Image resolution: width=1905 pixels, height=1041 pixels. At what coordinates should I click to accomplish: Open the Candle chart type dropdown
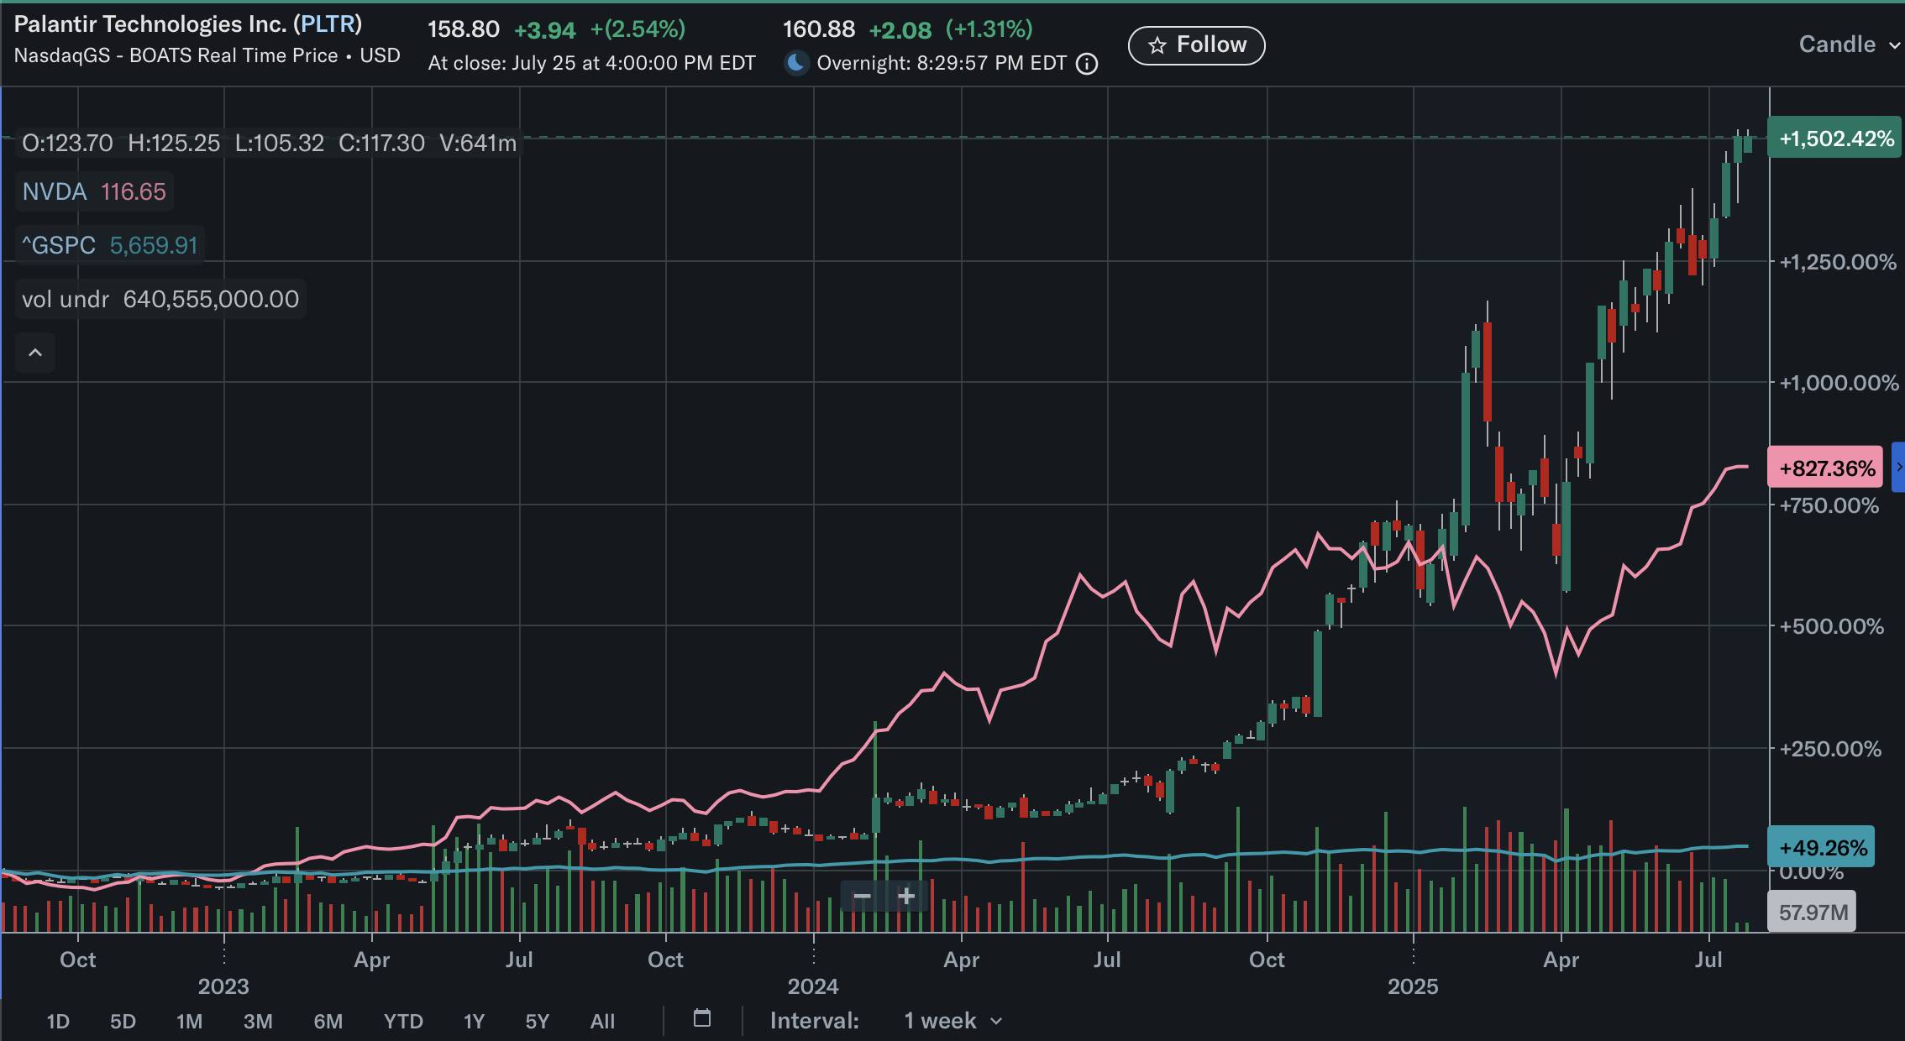tap(1850, 44)
